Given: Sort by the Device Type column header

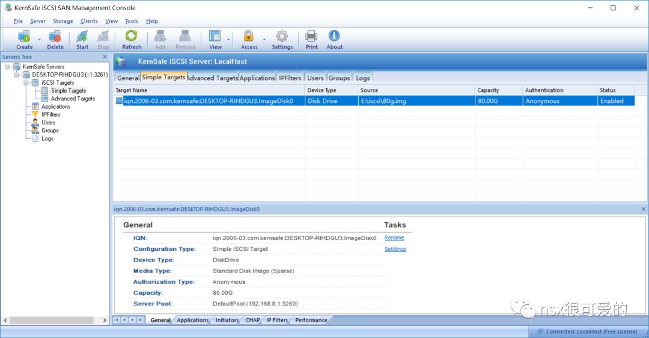Looking at the screenshot, I should point(331,90).
